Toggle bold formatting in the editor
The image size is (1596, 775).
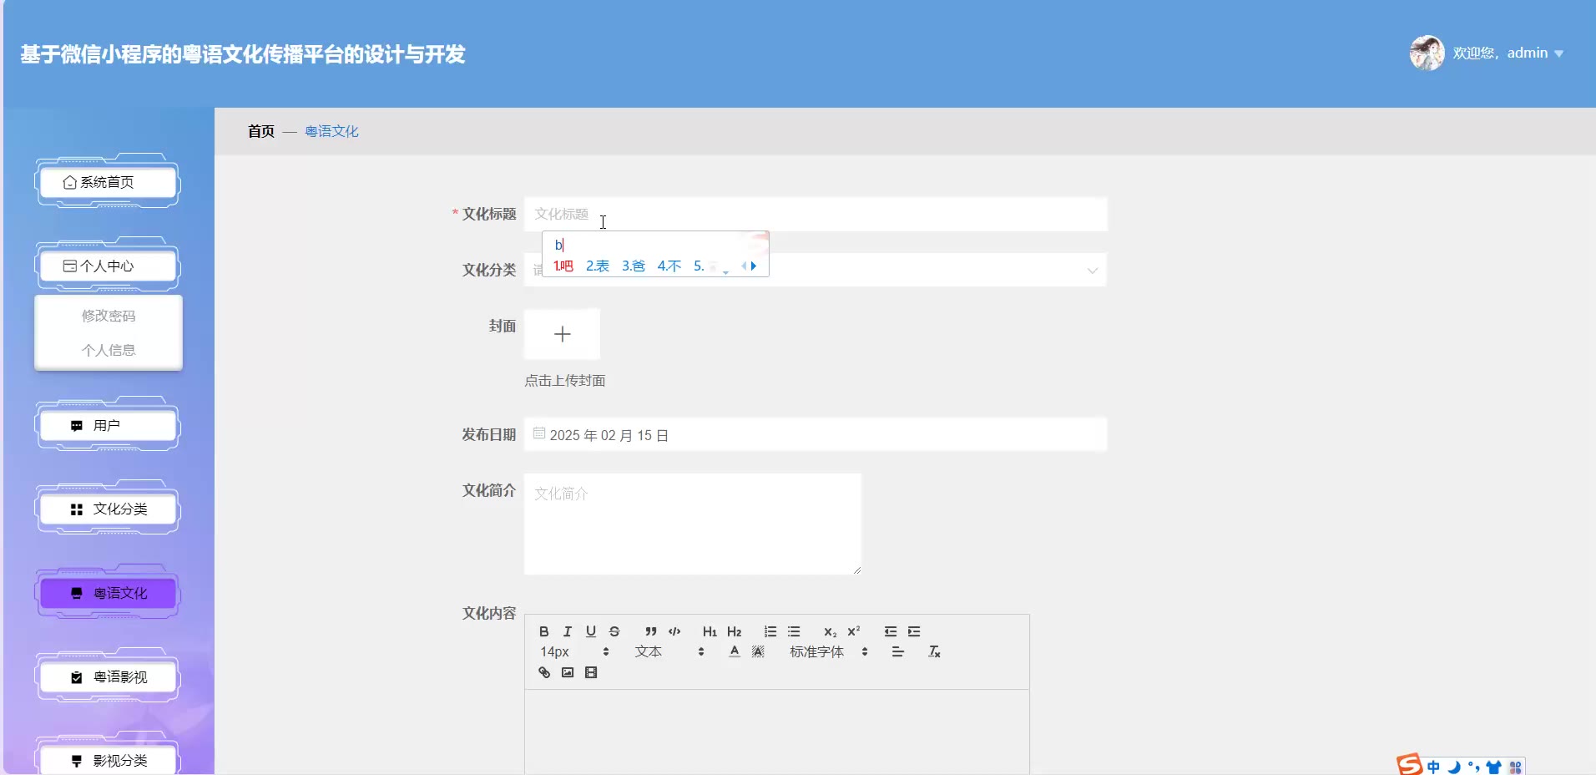click(x=544, y=631)
